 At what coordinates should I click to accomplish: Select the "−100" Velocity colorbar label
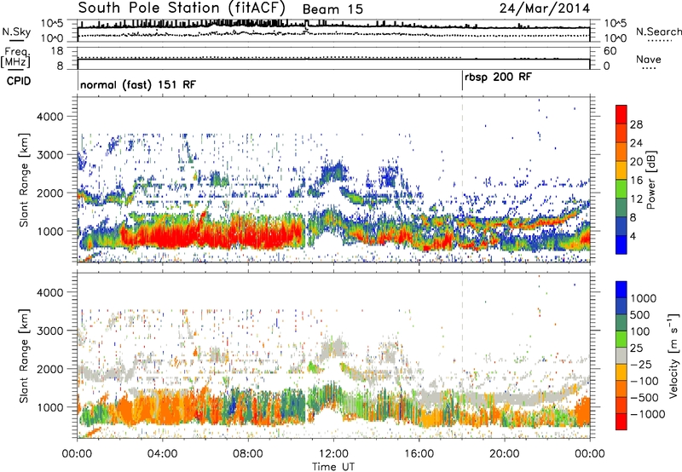pyautogui.click(x=644, y=381)
